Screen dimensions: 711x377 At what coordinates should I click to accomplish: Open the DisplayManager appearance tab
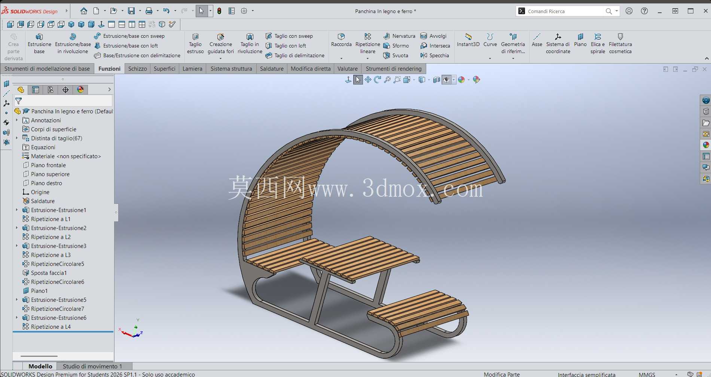click(x=80, y=89)
